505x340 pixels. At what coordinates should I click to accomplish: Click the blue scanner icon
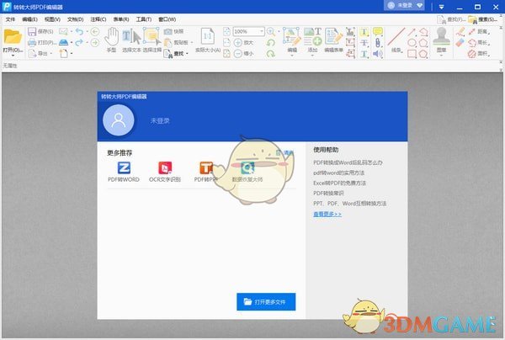(x=63, y=42)
